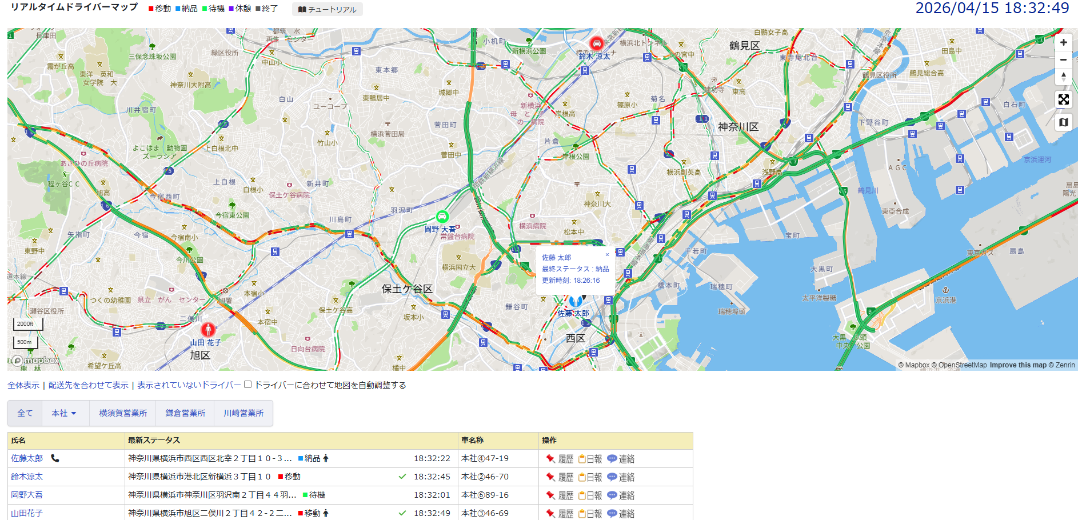Click 連絡 for 岡野大吾
Viewport: 1086px width, 520px height.
[x=621, y=495]
